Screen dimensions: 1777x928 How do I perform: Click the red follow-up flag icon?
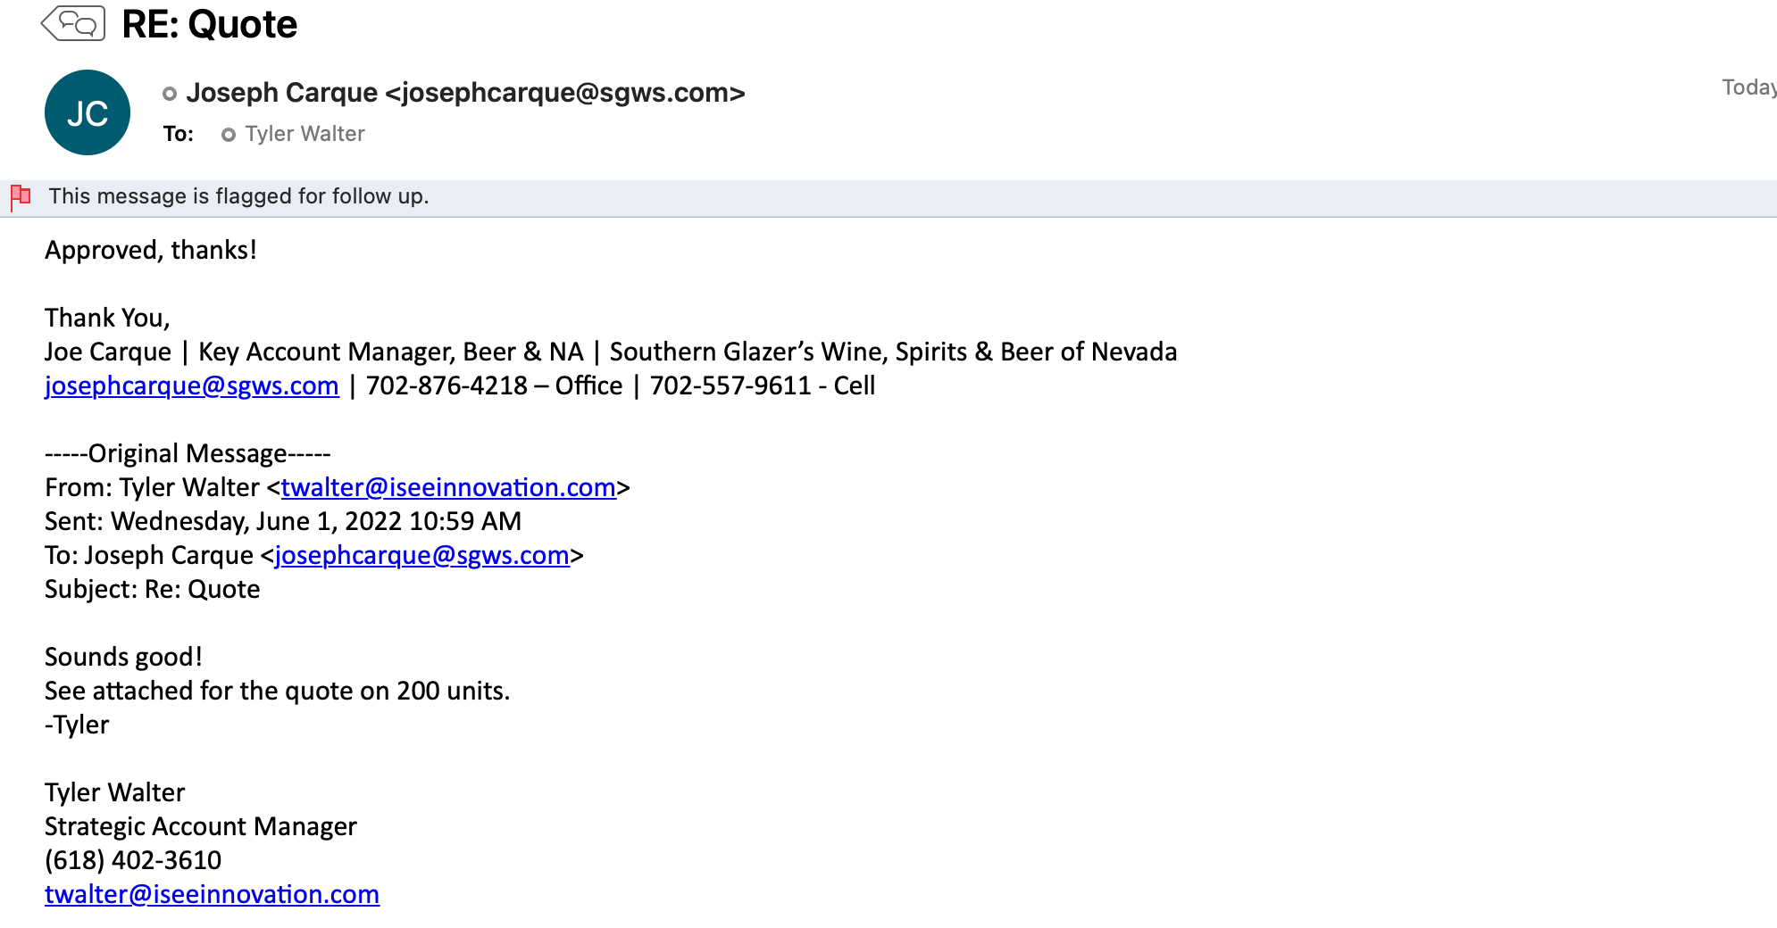21,196
